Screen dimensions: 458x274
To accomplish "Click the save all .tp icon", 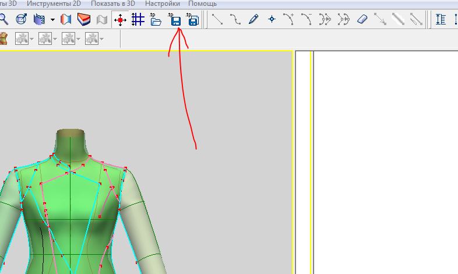I will (193, 20).
